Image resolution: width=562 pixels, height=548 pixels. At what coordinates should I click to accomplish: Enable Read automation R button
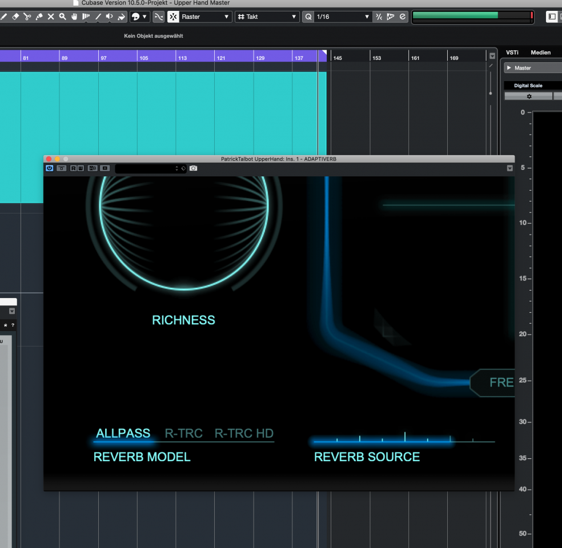coord(73,168)
